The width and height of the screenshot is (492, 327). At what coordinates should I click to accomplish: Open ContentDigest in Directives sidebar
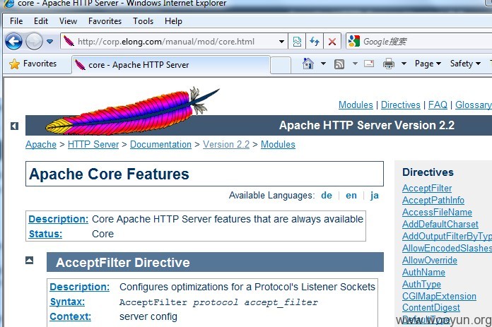[431, 307]
